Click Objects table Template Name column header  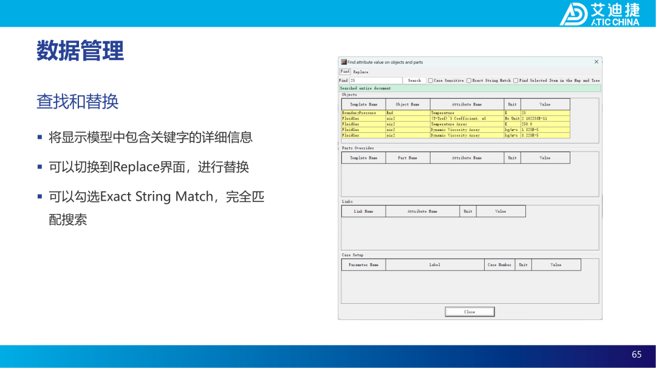[364, 104]
